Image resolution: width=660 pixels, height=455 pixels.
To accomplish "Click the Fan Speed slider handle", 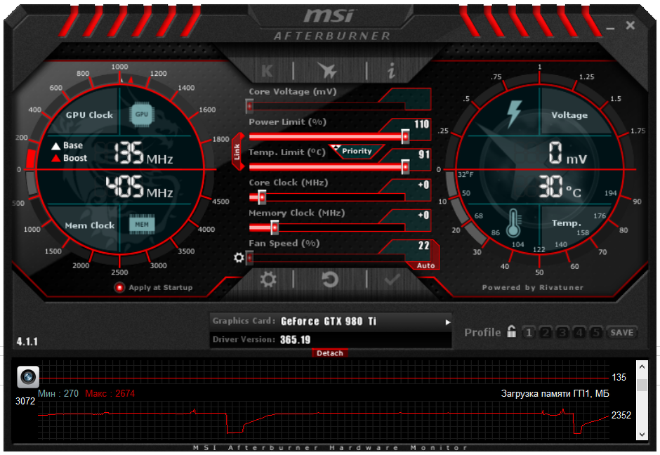I will coord(249,258).
